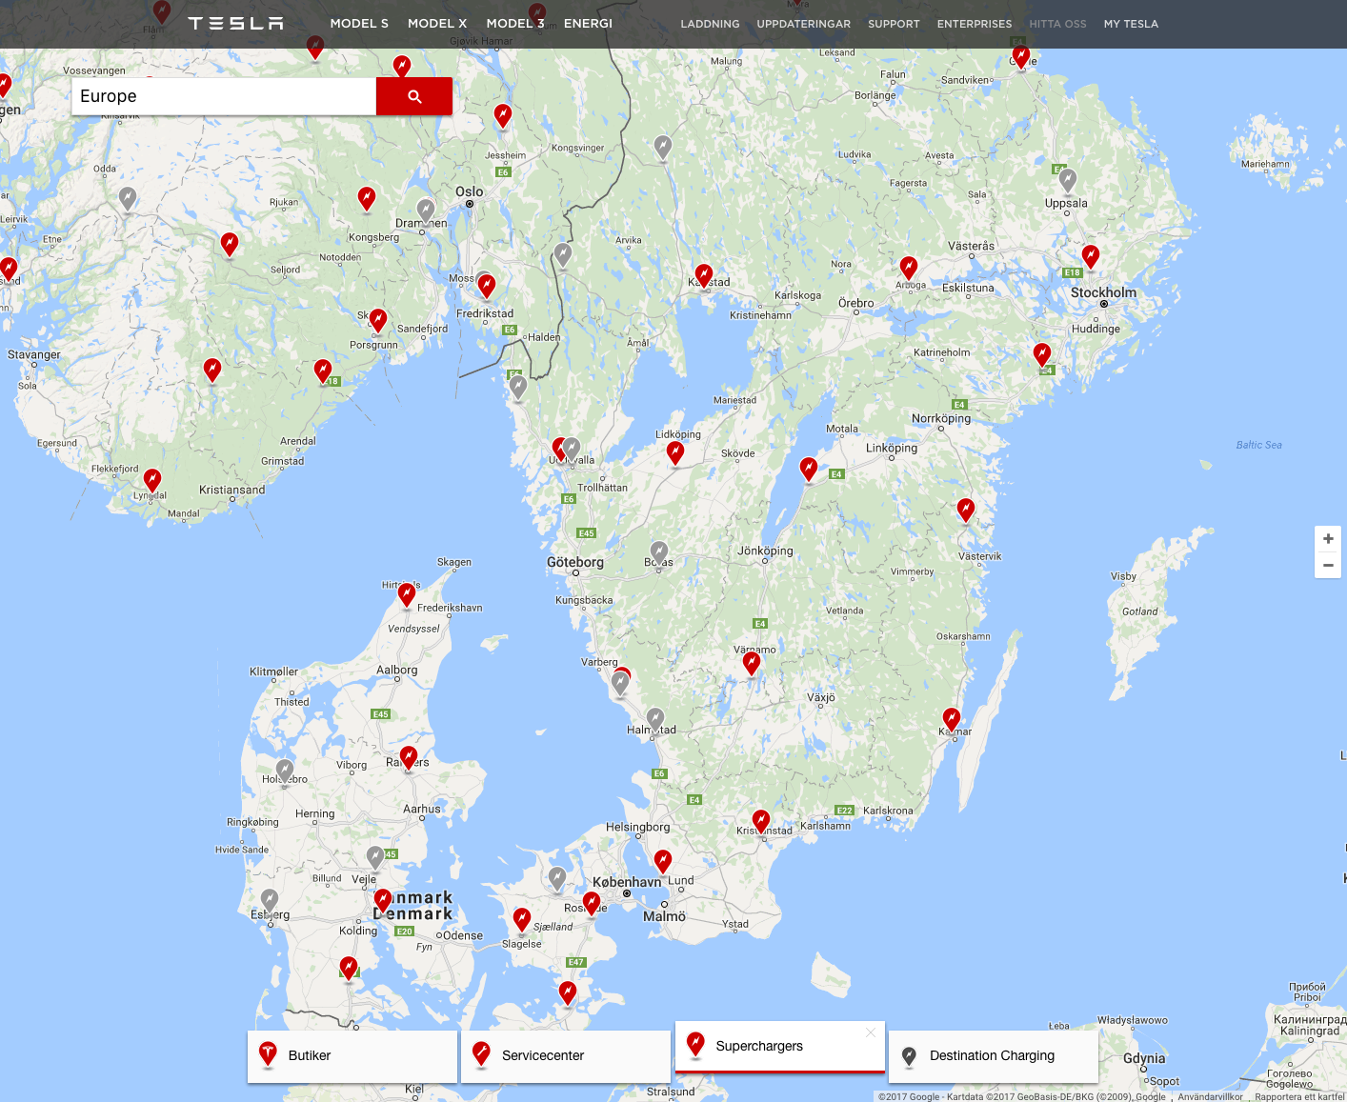Toggle the Servicecenter filter

pyautogui.click(x=565, y=1055)
